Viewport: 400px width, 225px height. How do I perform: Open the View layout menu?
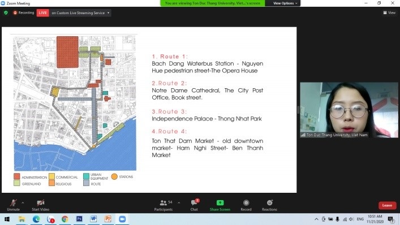tap(389, 12)
